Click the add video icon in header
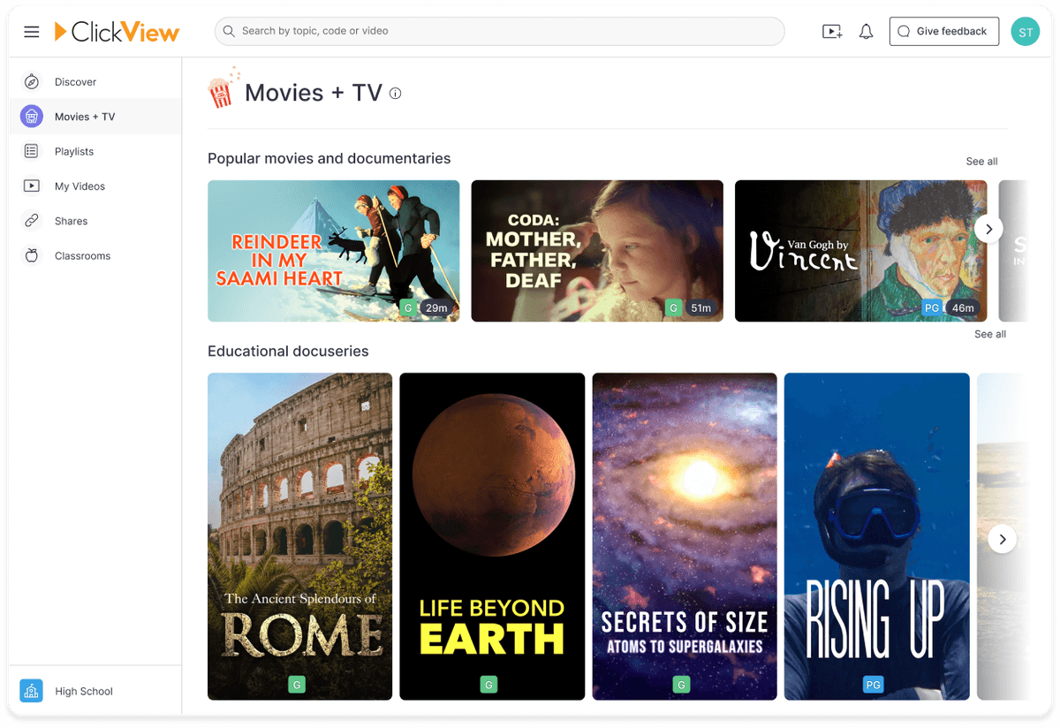The height and width of the screenshot is (728, 1060). 832,32
